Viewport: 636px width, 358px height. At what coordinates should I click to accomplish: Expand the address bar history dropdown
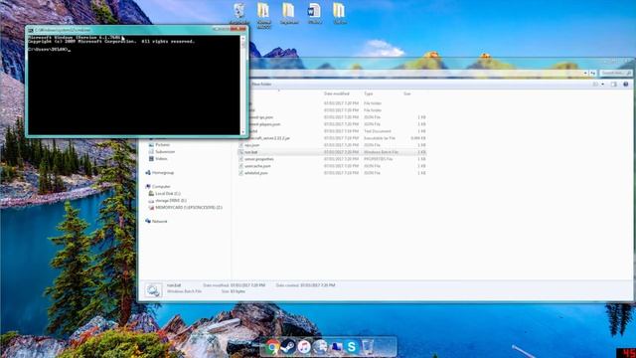click(585, 73)
